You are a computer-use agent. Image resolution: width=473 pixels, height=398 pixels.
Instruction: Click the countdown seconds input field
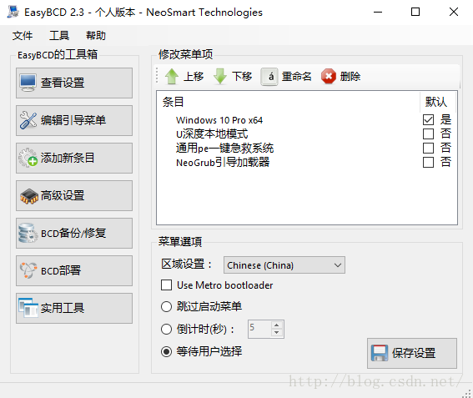259,329
